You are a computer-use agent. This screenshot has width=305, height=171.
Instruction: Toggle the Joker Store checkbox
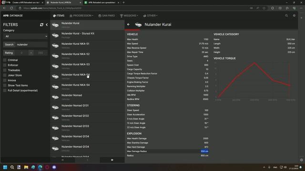[x=5, y=75]
